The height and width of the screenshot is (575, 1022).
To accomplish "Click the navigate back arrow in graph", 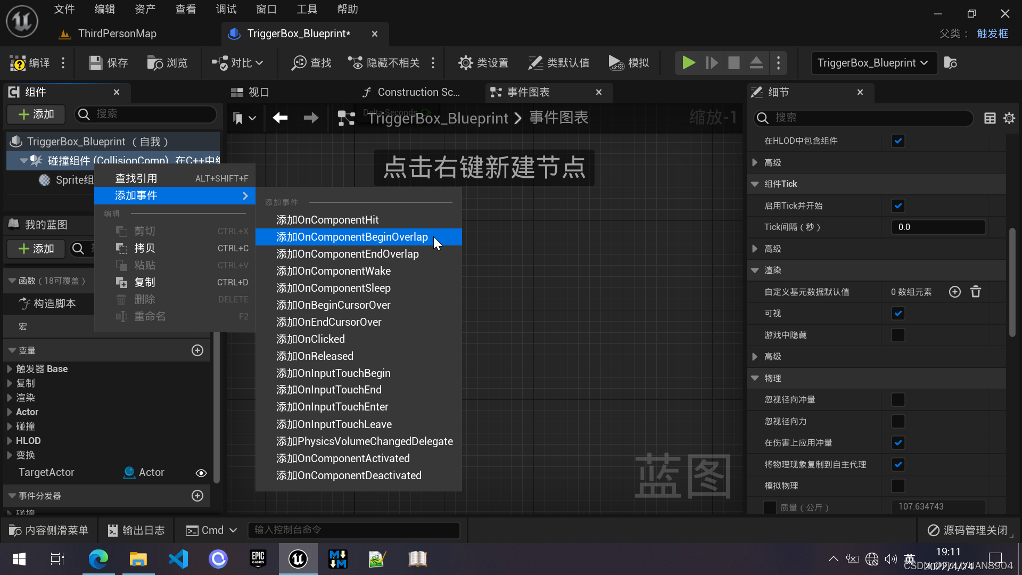I will (280, 118).
